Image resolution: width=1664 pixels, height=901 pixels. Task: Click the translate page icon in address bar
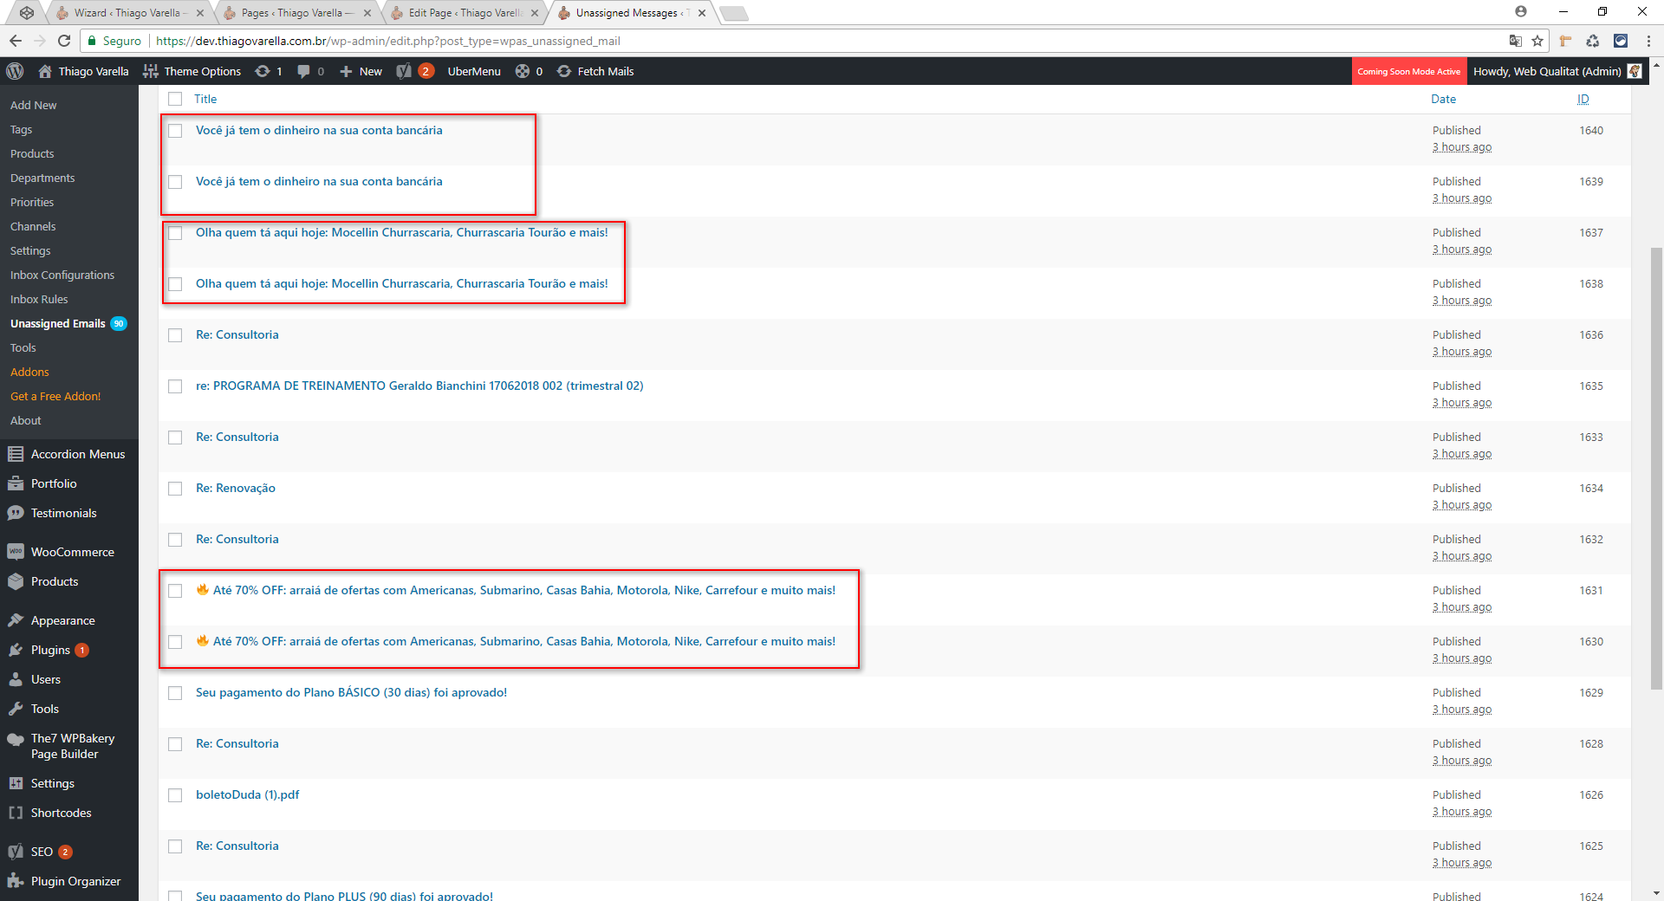(1515, 41)
